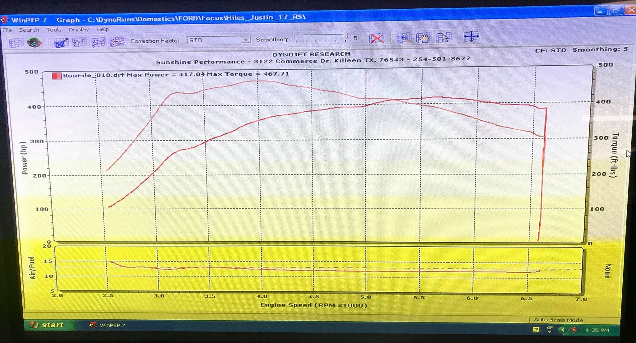Click the Engine Speed axis label
This screenshot has width=636, height=343.
coord(313,305)
